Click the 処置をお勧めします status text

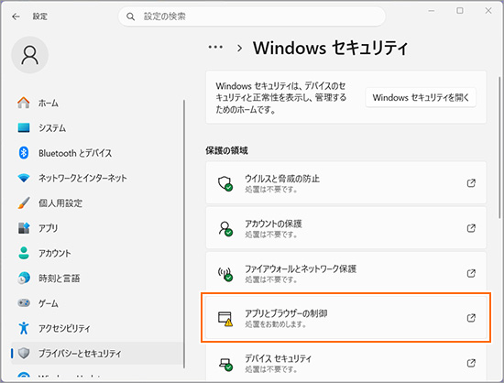[276, 324]
